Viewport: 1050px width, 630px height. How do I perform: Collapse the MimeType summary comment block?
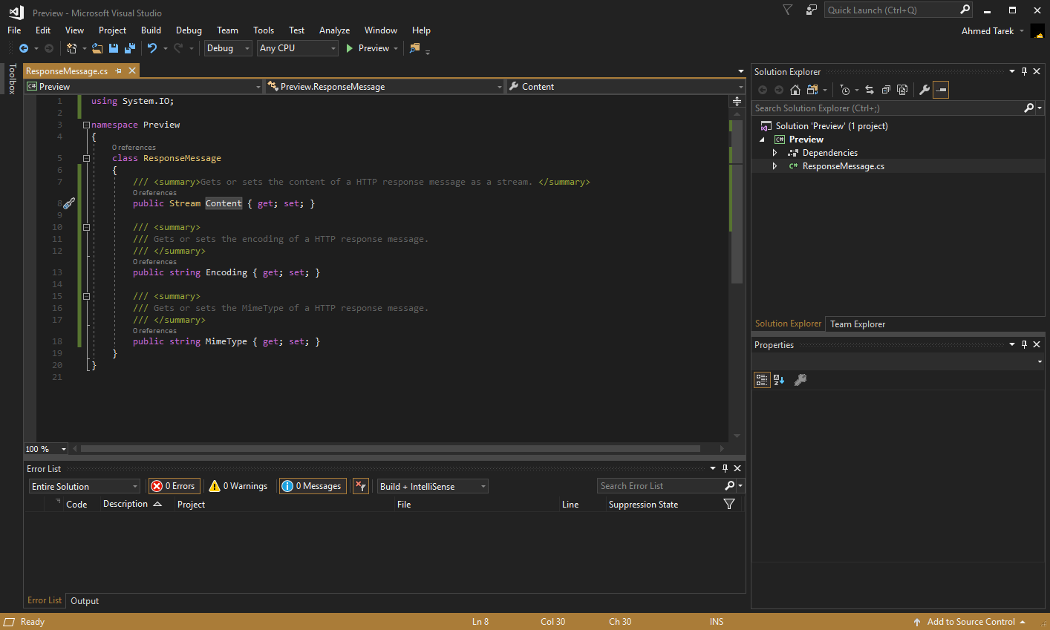tap(86, 297)
